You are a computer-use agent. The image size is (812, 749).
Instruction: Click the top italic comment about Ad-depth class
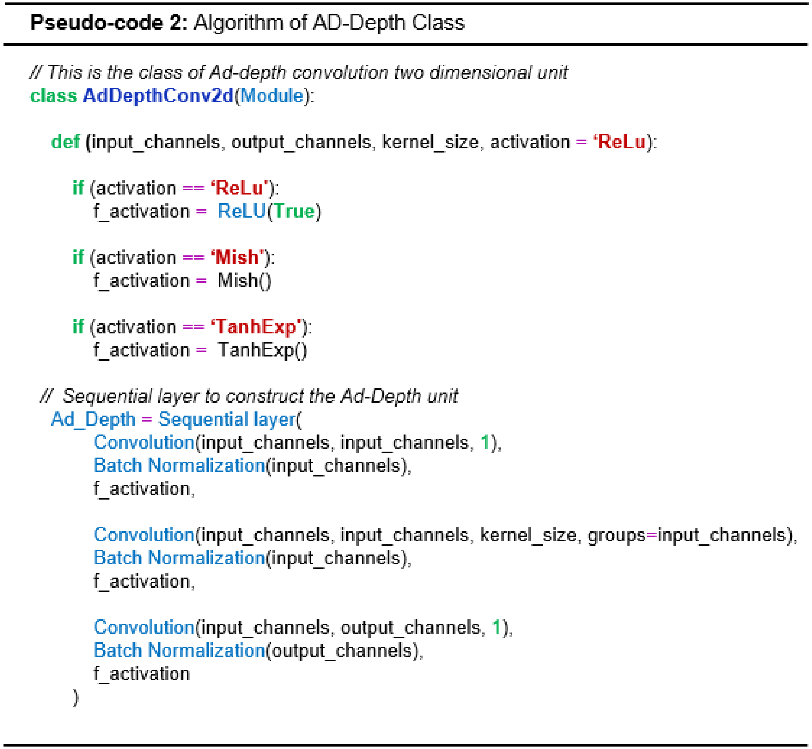(299, 73)
